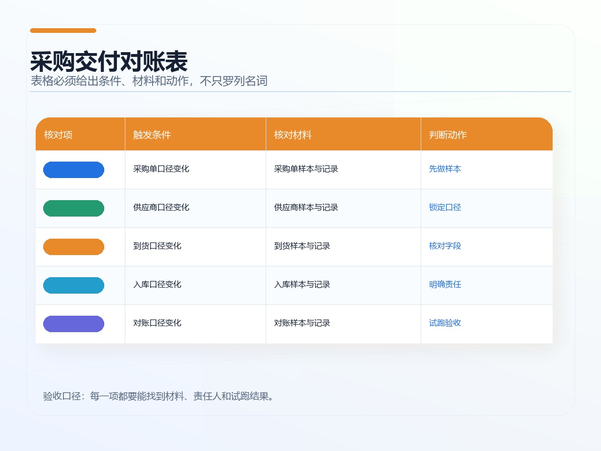The width and height of the screenshot is (601, 451).
Task: Select the cyan pill in the 入库口径变化 row
Action: click(x=74, y=286)
